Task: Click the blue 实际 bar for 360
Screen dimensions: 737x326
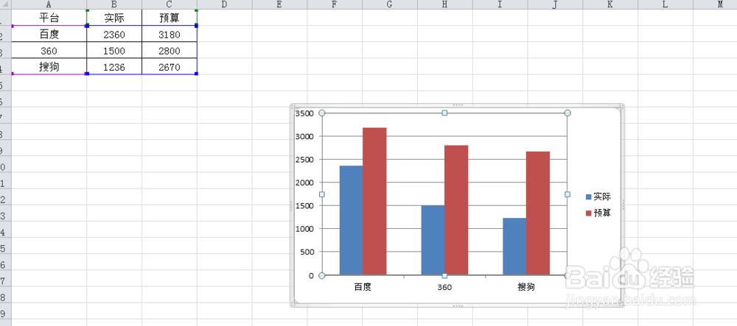Action: tap(433, 240)
